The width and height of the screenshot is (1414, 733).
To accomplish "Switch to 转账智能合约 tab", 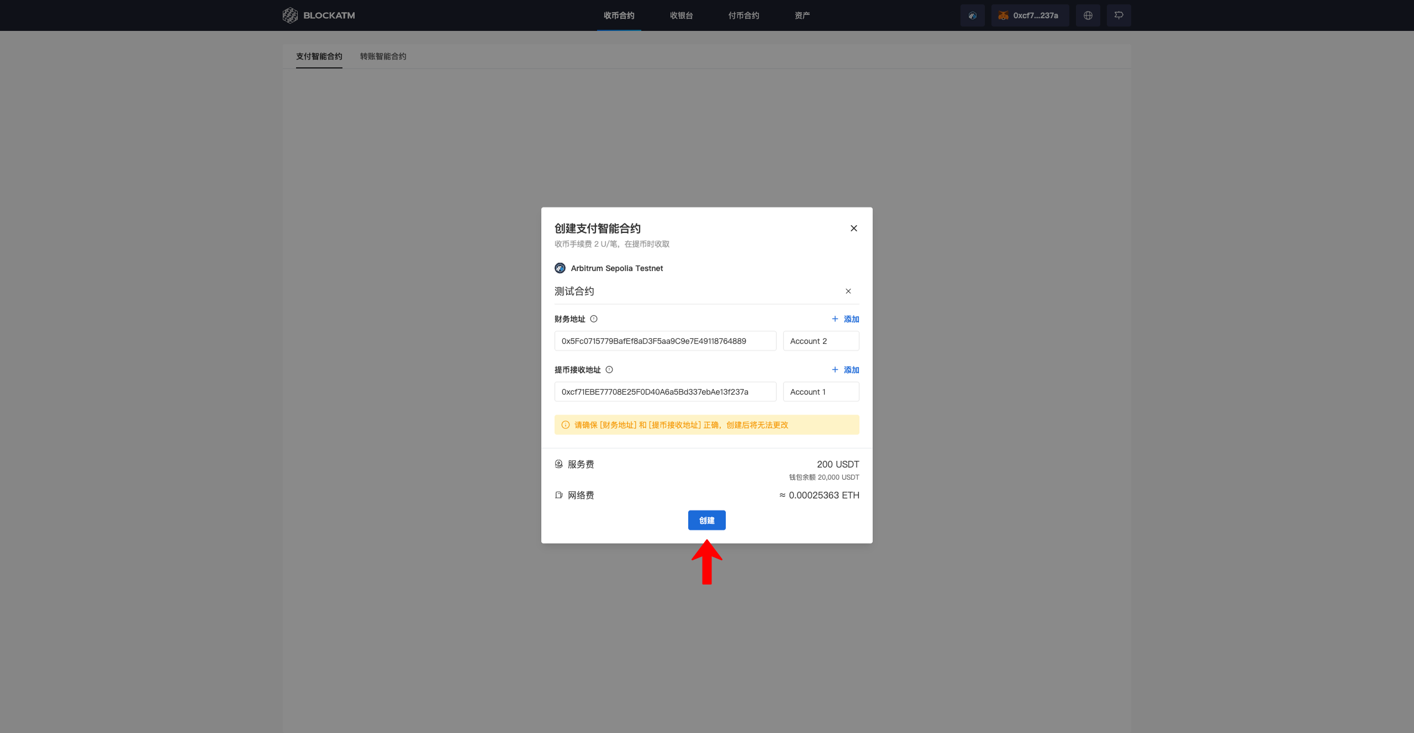I will (383, 56).
